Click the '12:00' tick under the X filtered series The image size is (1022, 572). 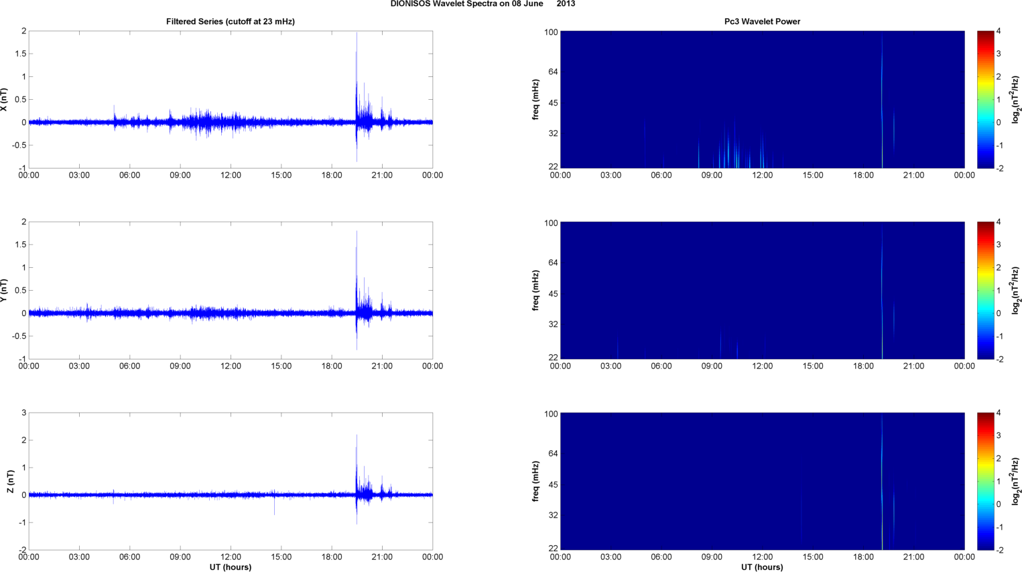pyautogui.click(x=231, y=175)
